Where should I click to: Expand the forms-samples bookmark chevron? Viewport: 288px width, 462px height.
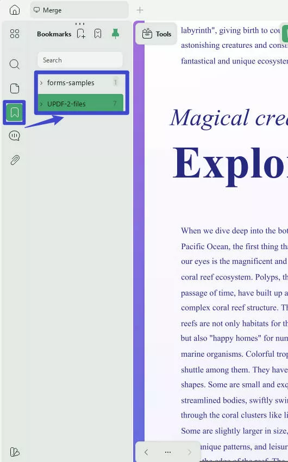41,83
